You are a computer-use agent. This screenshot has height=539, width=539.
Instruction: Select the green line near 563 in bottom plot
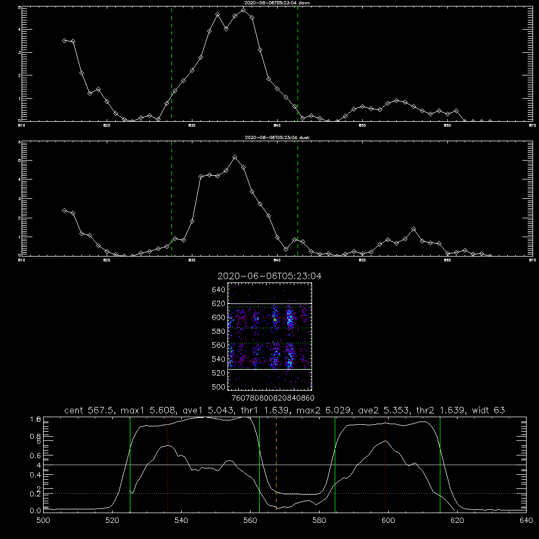[x=260, y=465]
